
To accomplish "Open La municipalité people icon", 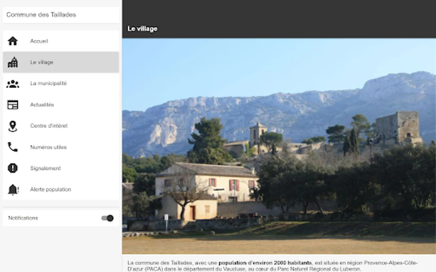I will click(13, 84).
